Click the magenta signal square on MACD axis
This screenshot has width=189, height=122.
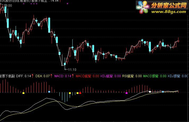coord(126,93)
